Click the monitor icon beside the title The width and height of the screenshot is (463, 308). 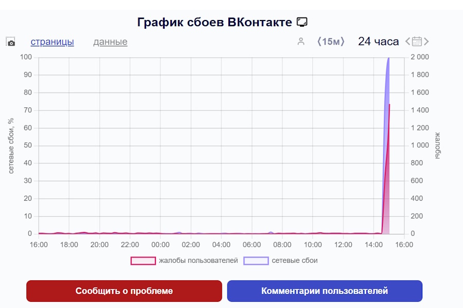tap(302, 23)
